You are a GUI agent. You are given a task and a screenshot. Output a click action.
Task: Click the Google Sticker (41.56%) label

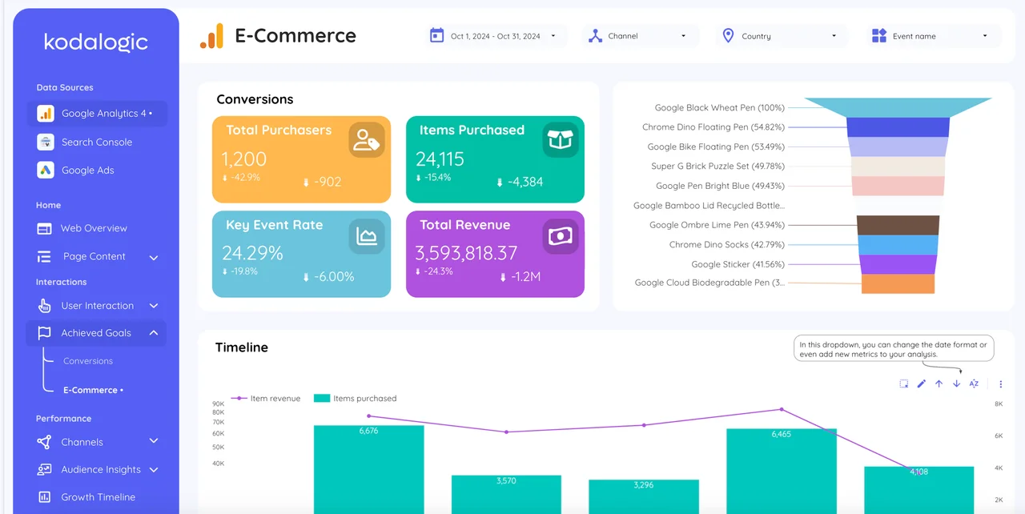(x=738, y=264)
